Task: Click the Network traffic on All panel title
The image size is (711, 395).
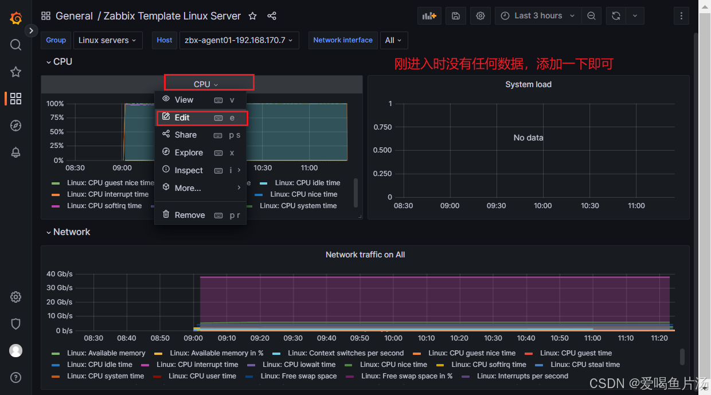Action: [365, 255]
